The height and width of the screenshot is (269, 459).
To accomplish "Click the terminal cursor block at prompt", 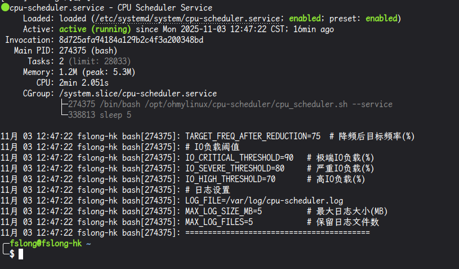I will [21, 254].
